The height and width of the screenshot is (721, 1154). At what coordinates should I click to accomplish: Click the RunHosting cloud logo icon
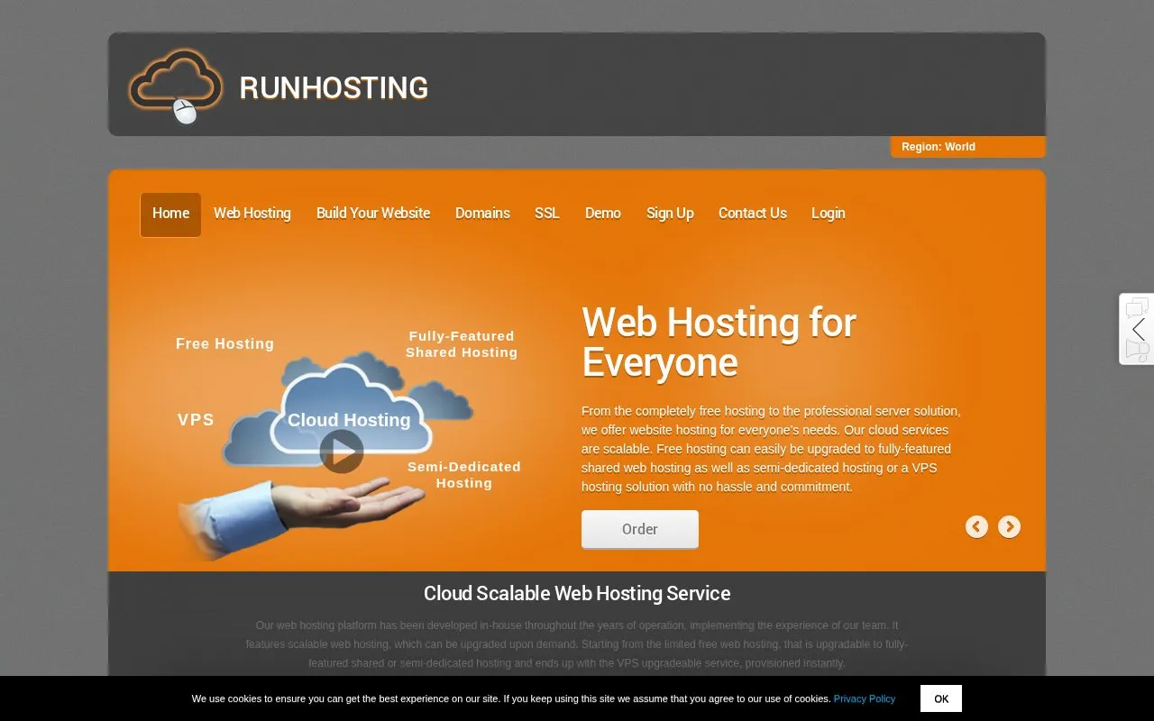point(176,87)
